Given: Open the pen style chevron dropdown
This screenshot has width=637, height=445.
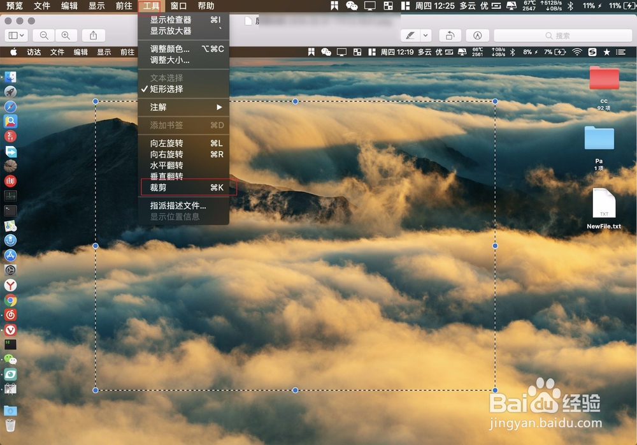Looking at the screenshot, I should click(425, 35).
